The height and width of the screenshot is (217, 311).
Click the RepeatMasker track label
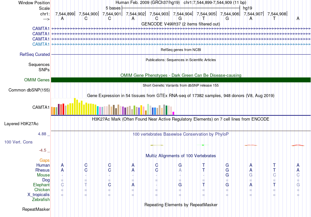point(36,209)
